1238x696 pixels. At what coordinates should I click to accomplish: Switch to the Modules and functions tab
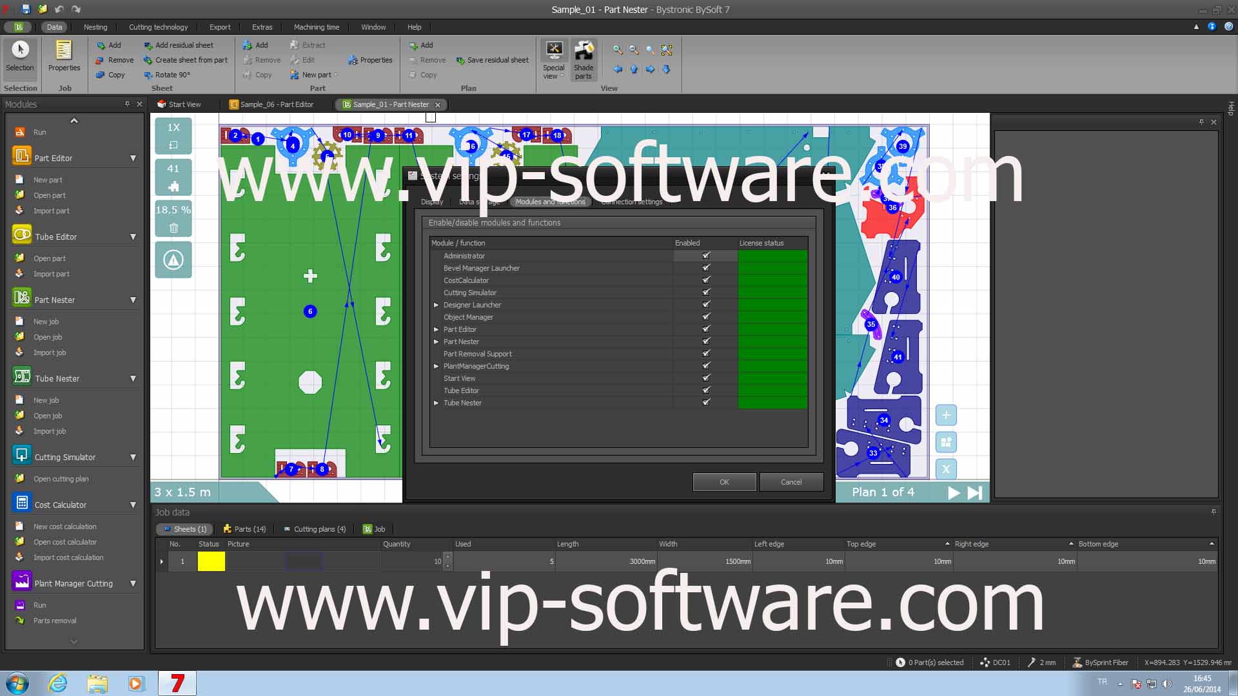pos(551,202)
